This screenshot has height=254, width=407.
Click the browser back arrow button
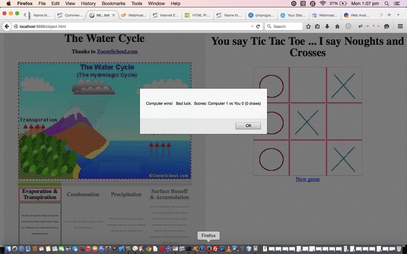point(7,26)
